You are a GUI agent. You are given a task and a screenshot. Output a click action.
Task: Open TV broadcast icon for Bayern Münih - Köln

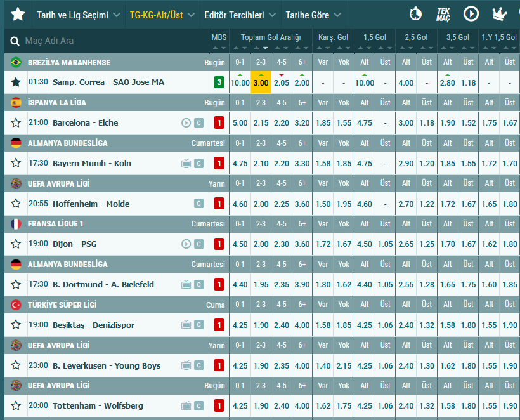tap(186, 164)
